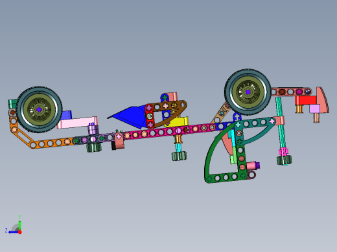The height and width of the screenshot is (252, 337).
Task: Select the red three-hole short beam
Action: tap(150, 116)
